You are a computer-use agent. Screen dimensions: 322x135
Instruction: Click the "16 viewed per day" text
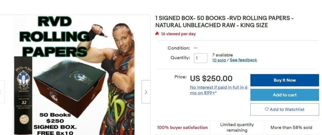point(178,34)
